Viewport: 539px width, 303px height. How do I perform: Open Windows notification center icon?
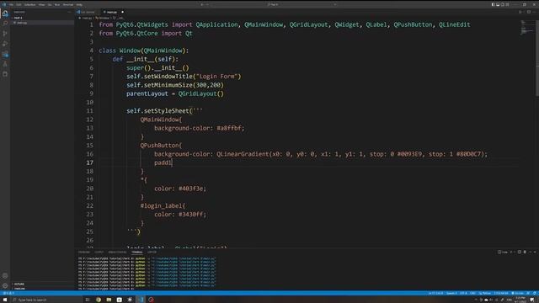point(532,300)
